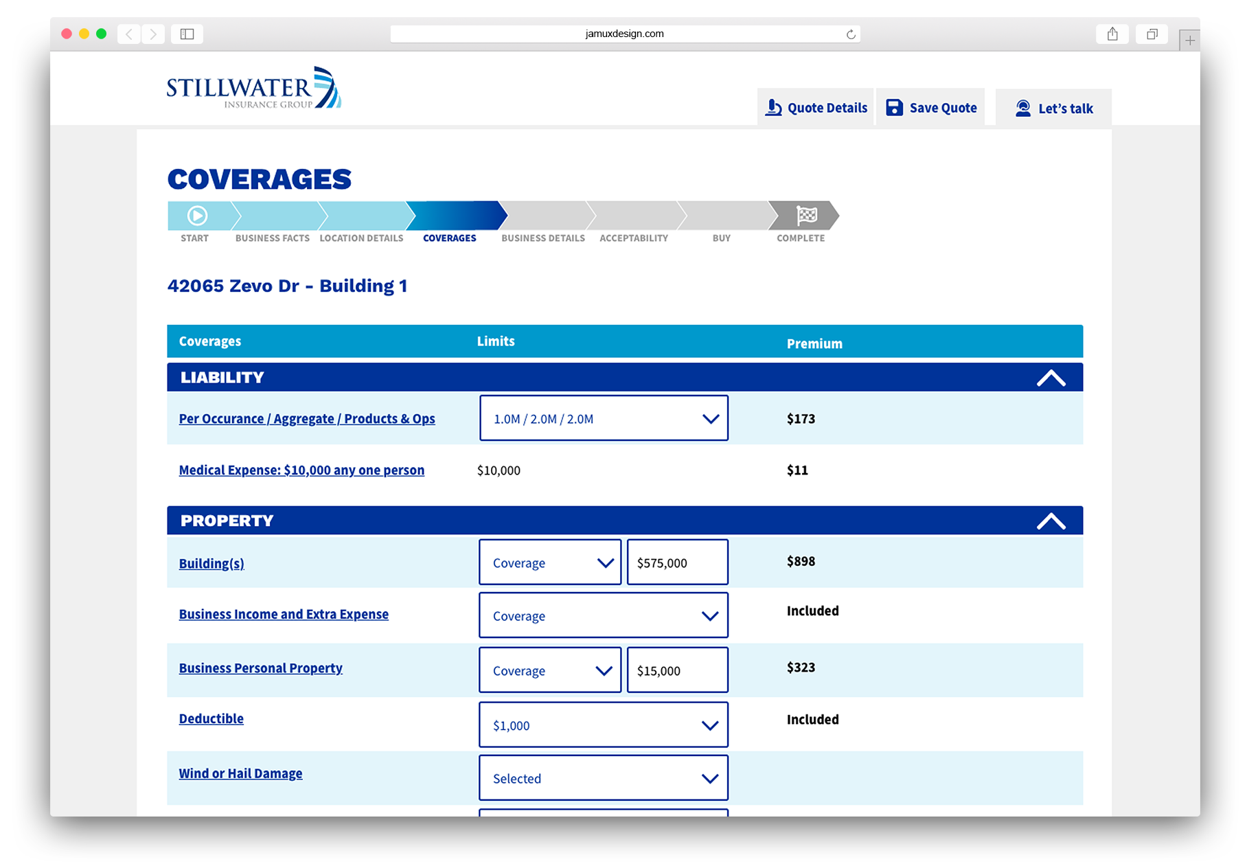Go forward with the browser forward arrow
This screenshot has height=866, width=1247.
[153, 34]
